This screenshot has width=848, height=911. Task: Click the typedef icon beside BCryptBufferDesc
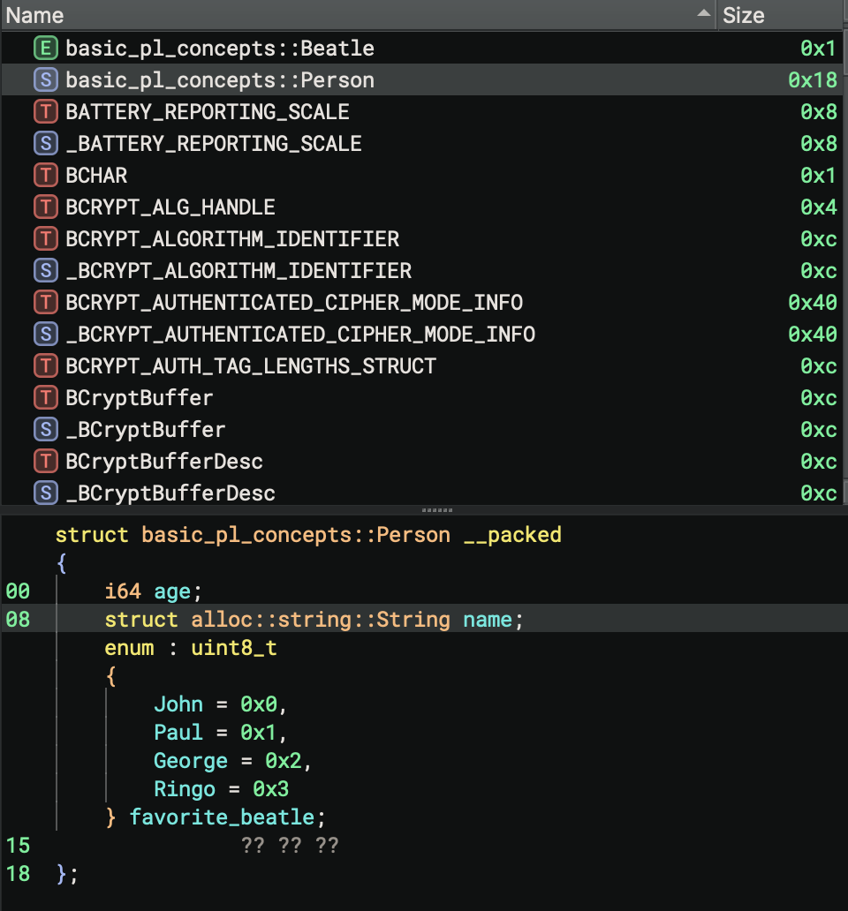45,462
